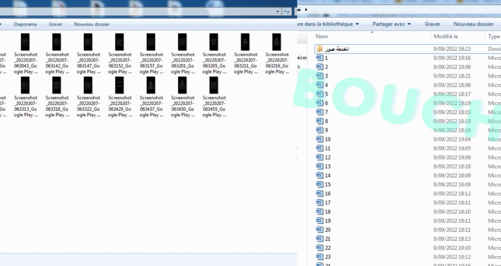Click Word icon of document 22
Viewport: 501px width, 266px height.
(x=320, y=248)
